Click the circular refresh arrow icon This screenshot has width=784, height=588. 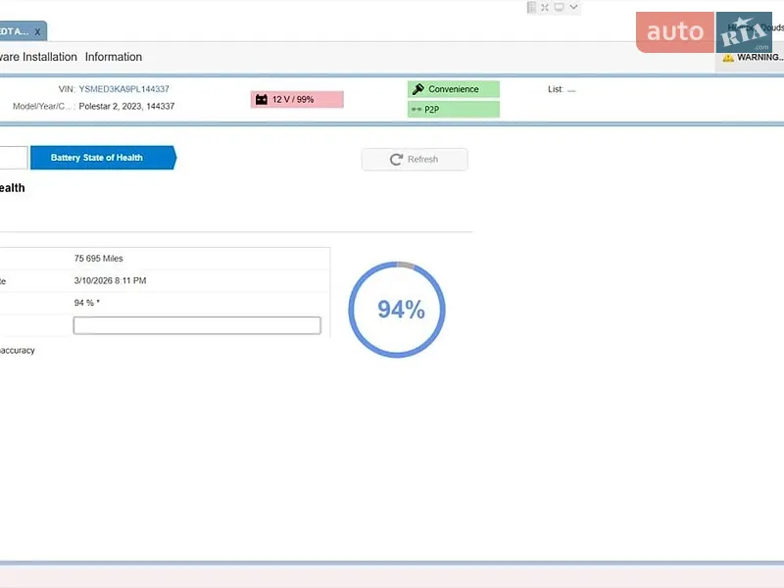[x=396, y=159]
